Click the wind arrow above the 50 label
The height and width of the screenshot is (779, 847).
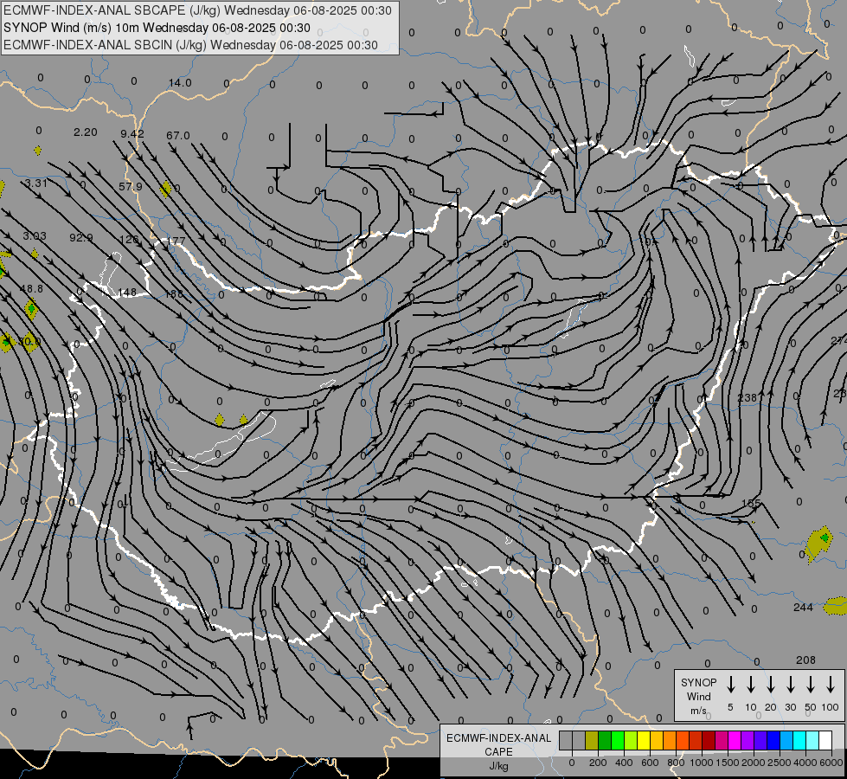pos(811,685)
